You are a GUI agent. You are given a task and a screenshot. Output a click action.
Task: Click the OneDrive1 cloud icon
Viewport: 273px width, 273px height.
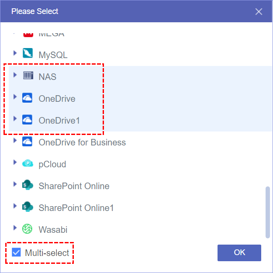point(27,120)
